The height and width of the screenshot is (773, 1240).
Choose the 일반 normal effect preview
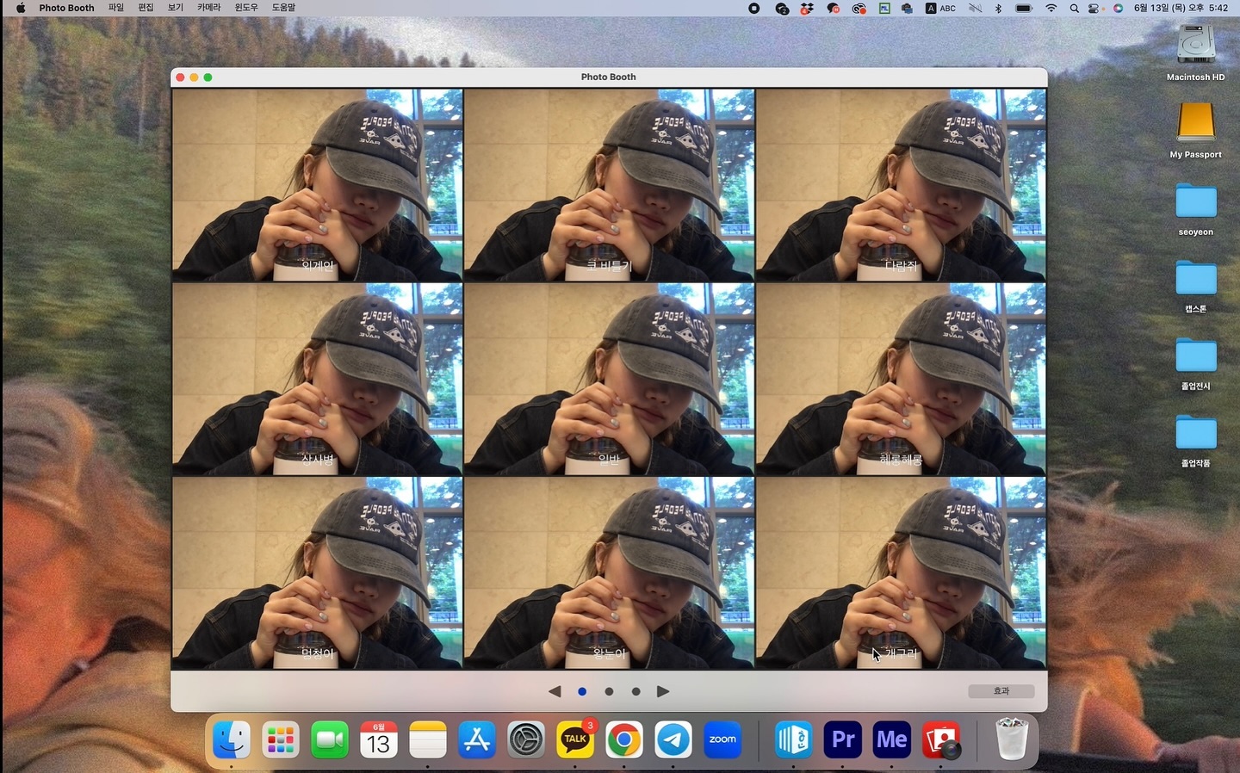point(609,379)
